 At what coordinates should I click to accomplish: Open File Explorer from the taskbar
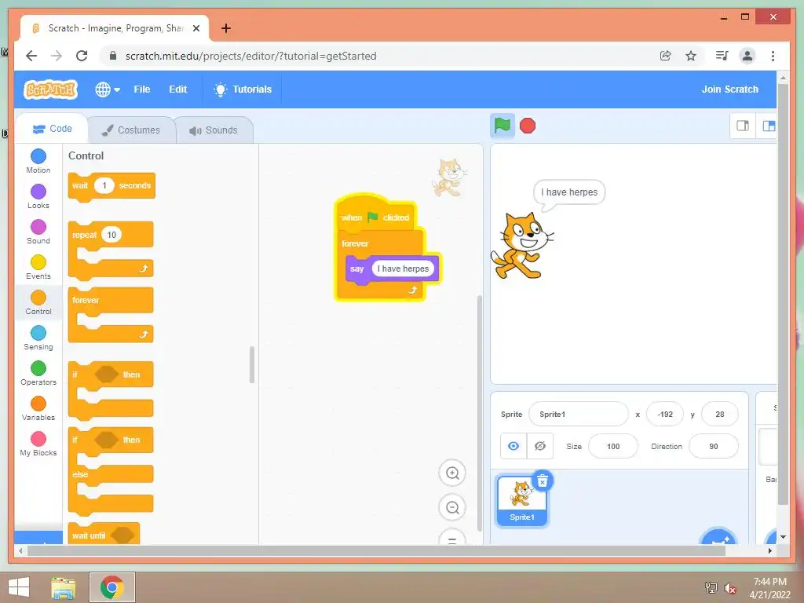[x=64, y=587]
